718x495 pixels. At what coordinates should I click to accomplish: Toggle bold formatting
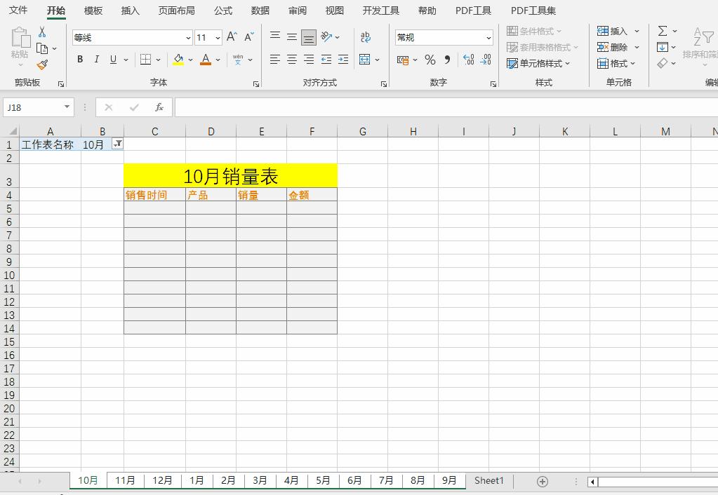coord(79,60)
